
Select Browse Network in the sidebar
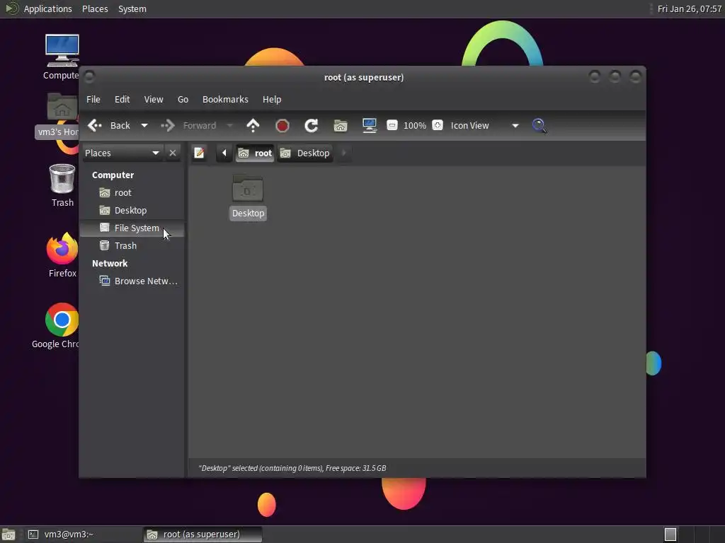132,281
